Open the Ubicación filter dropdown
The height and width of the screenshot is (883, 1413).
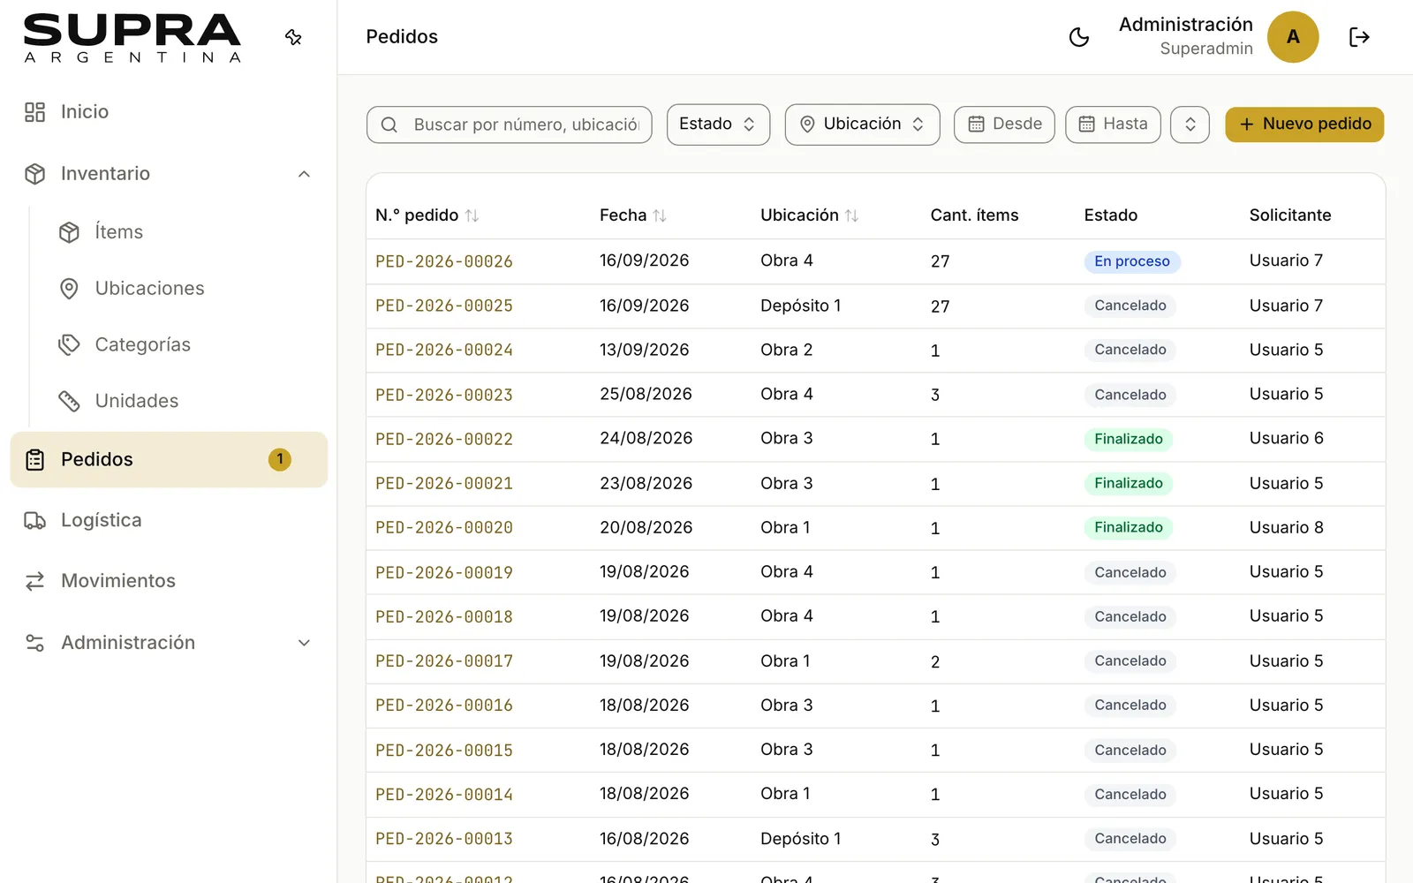862,125
